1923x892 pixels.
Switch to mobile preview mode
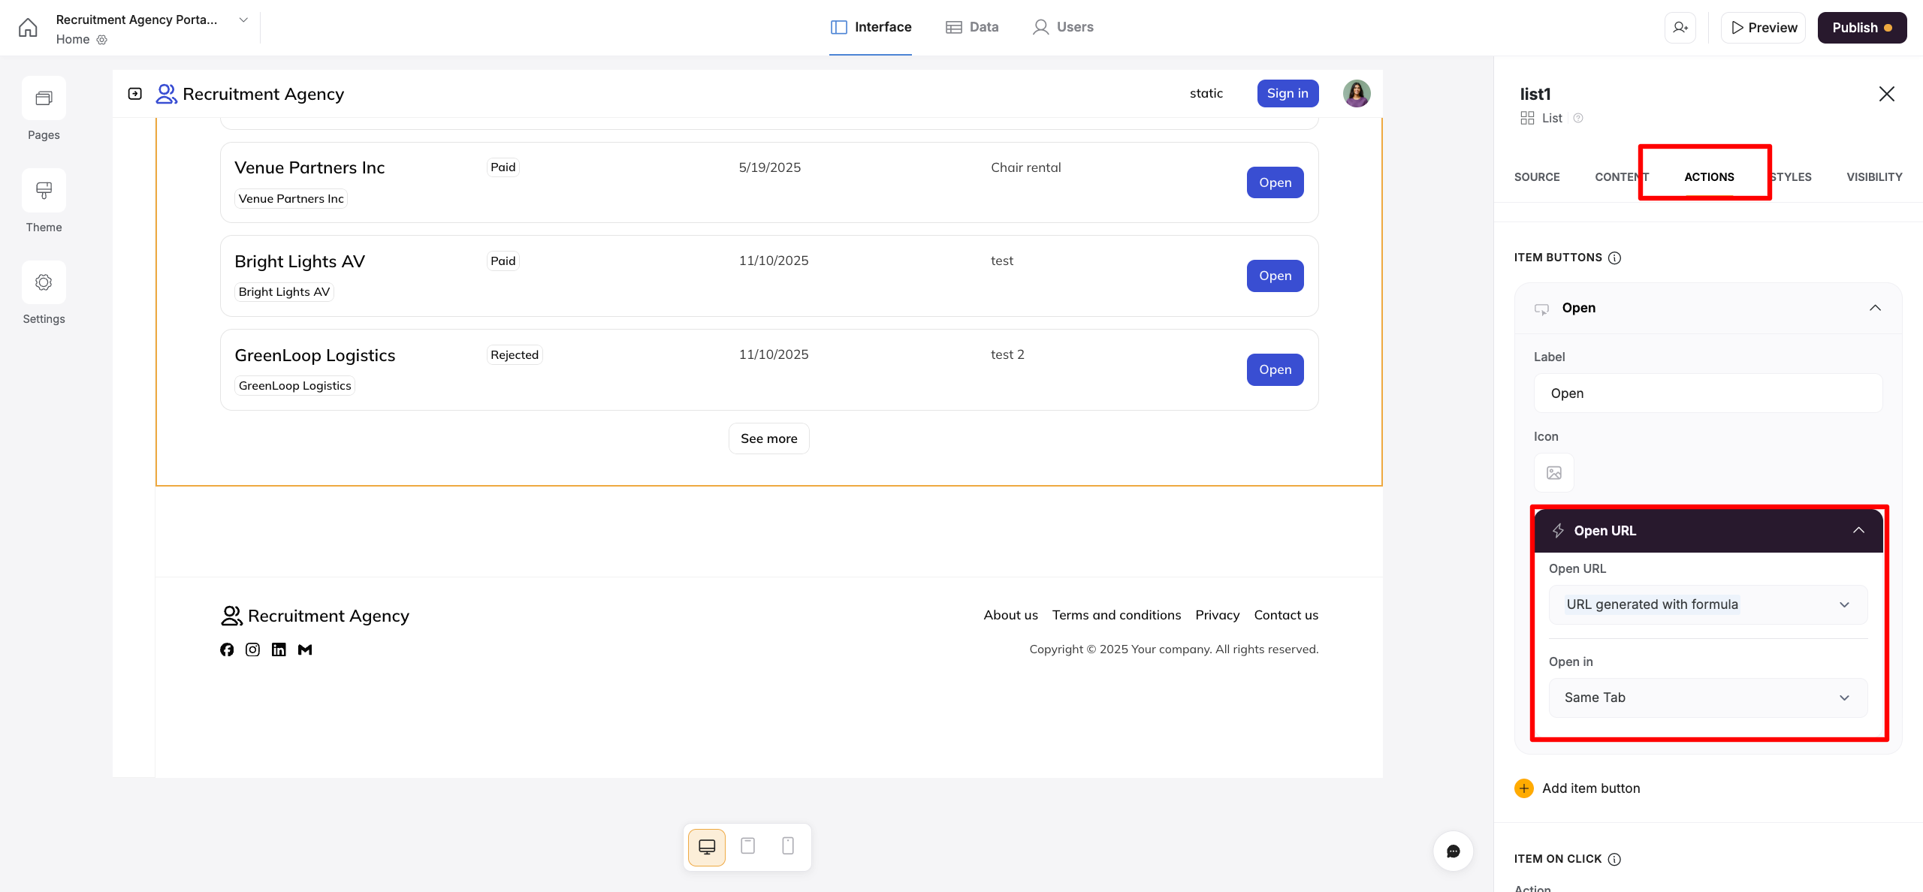point(787,846)
